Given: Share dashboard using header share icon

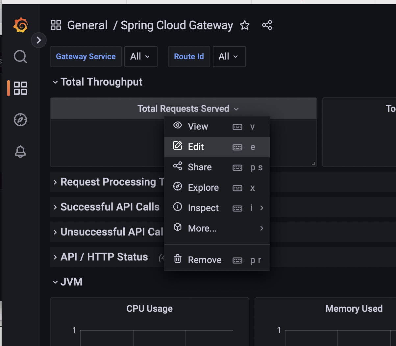Looking at the screenshot, I should coord(267,25).
